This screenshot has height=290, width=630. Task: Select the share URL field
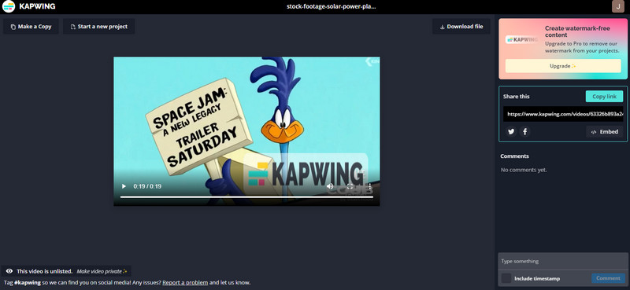pos(563,114)
